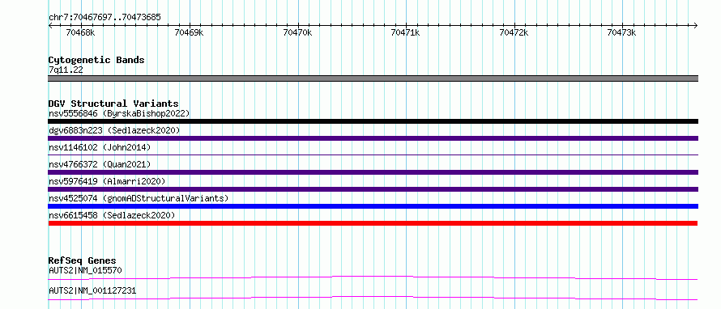Select the thin purple nsv1146102 variant line

[373, 155]
